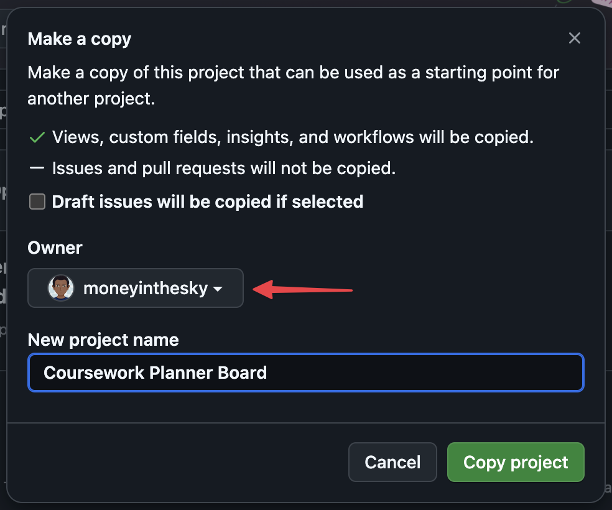Enable the Draft issues checkbox

(37, 202)
